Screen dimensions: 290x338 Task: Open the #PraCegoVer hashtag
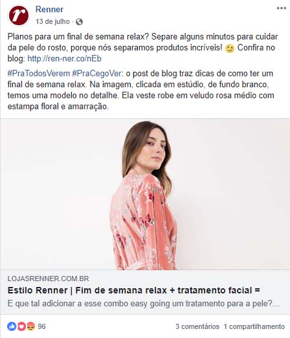tap(97, 74)
